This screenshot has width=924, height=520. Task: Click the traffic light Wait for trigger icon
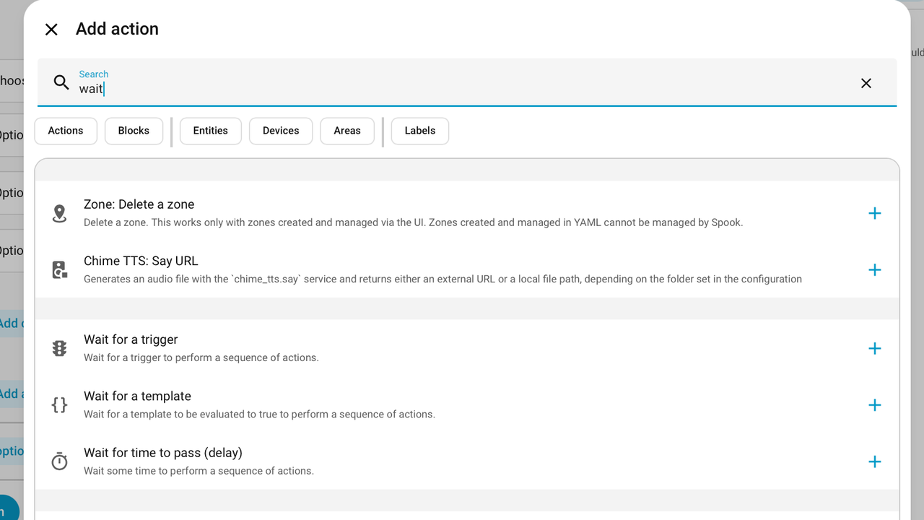pos(59,348)
